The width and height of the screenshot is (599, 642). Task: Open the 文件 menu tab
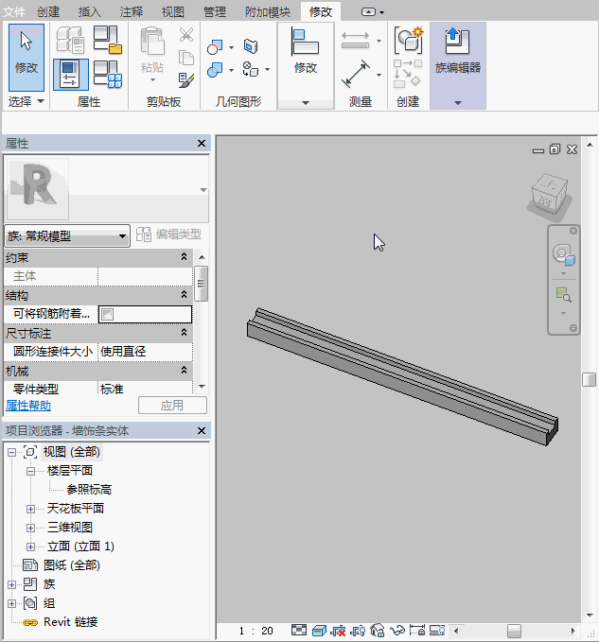(x=14, y=12)
